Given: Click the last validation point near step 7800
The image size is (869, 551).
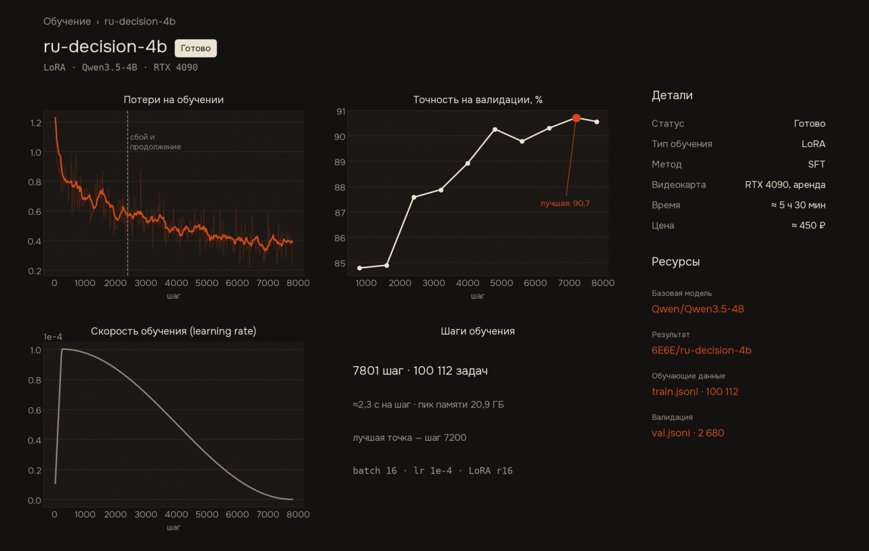Looking at the screenshot, I should (597, 122).
